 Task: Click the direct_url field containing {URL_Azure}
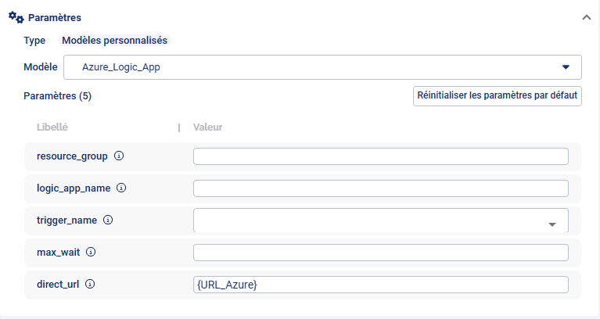click(x=380, y=285)
